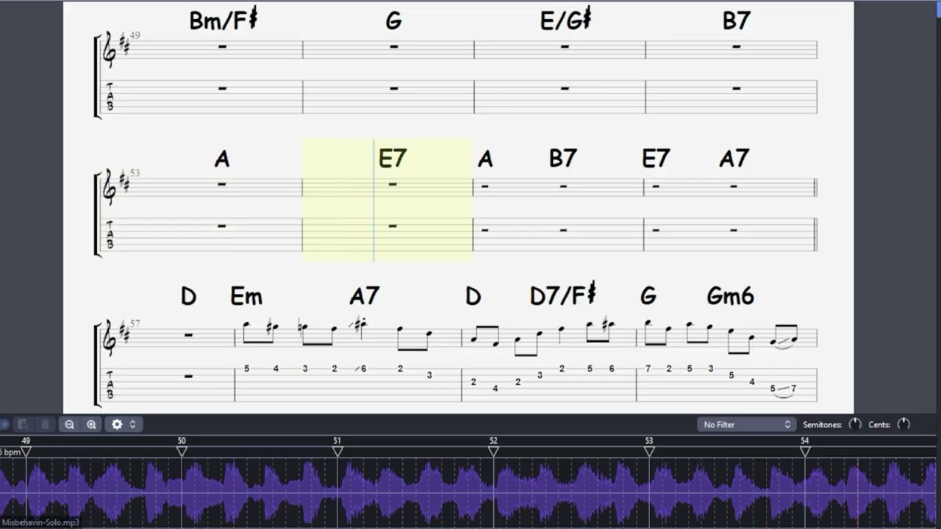Click bar number 57 on staff

[134, 323]
